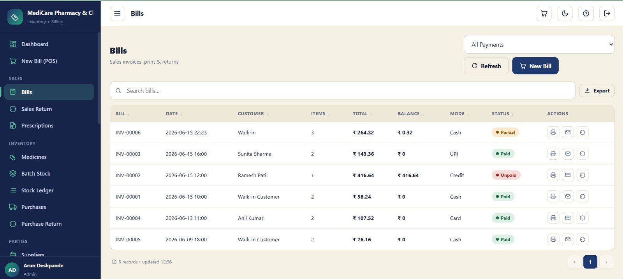Screen dimensions: 623x279
Task: Click the MediCare Pharmacy logo icon
Action: [15, 17]
